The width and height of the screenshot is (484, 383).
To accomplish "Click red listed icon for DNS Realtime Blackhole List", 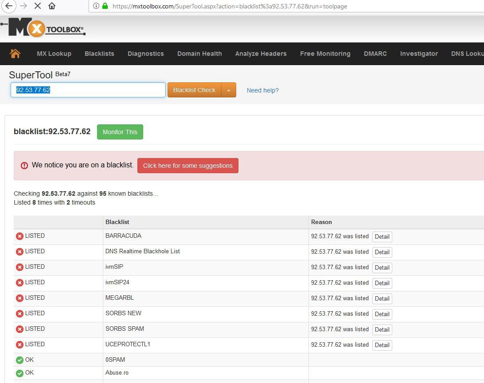I will tap(20, 251).
